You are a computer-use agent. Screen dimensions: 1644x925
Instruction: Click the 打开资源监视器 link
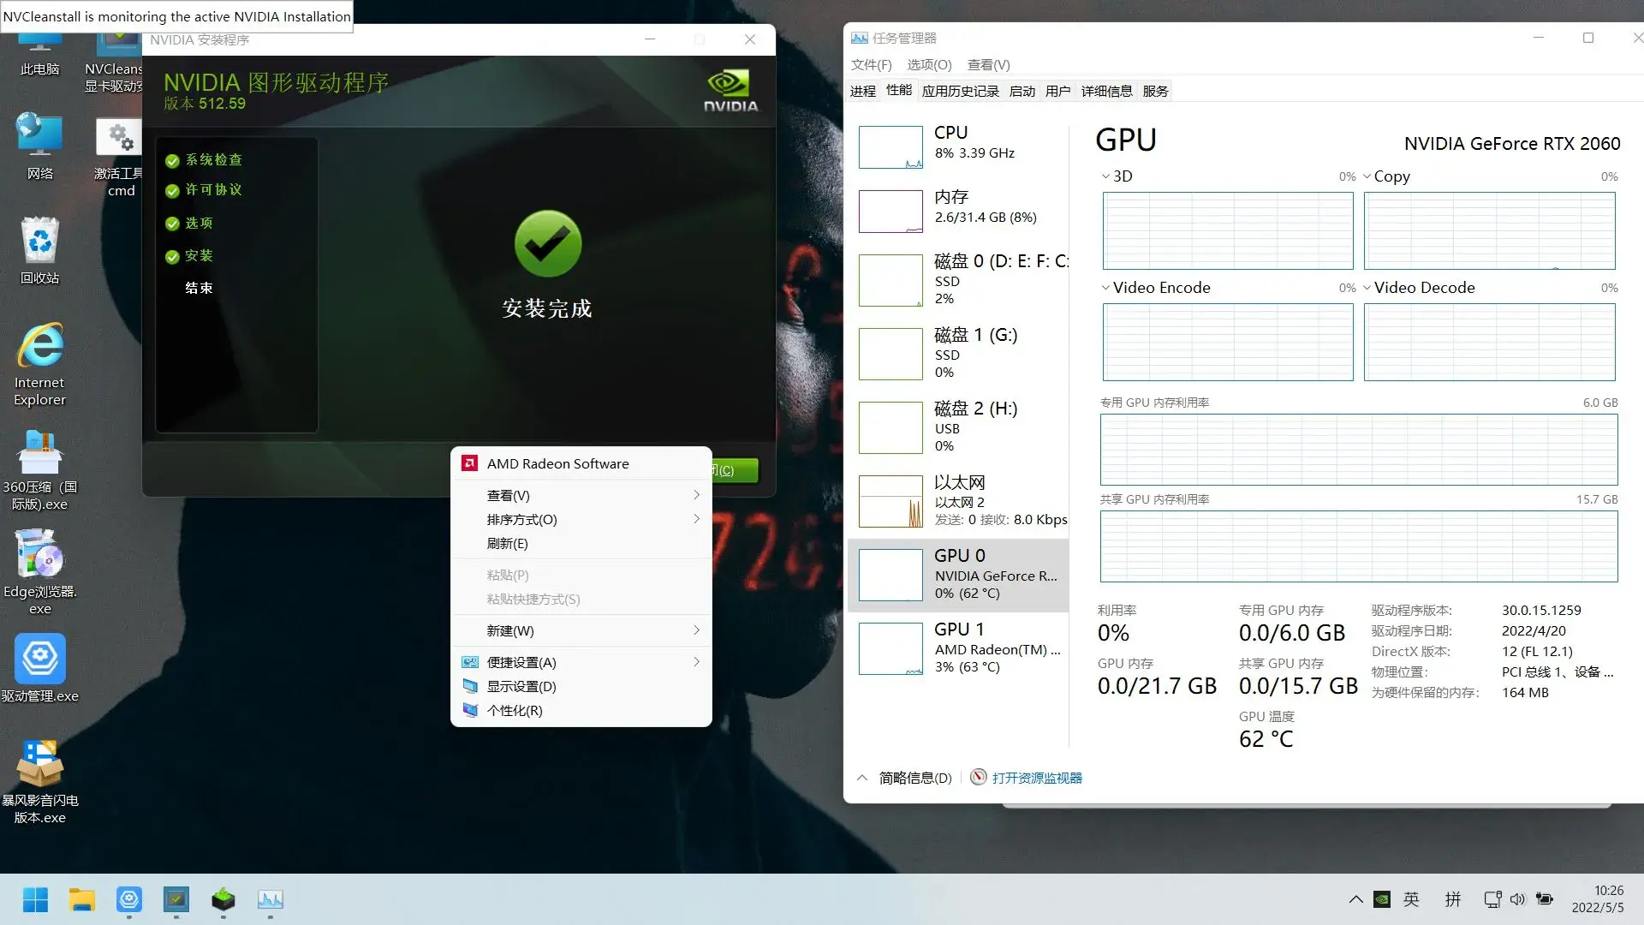(1037, 778)
